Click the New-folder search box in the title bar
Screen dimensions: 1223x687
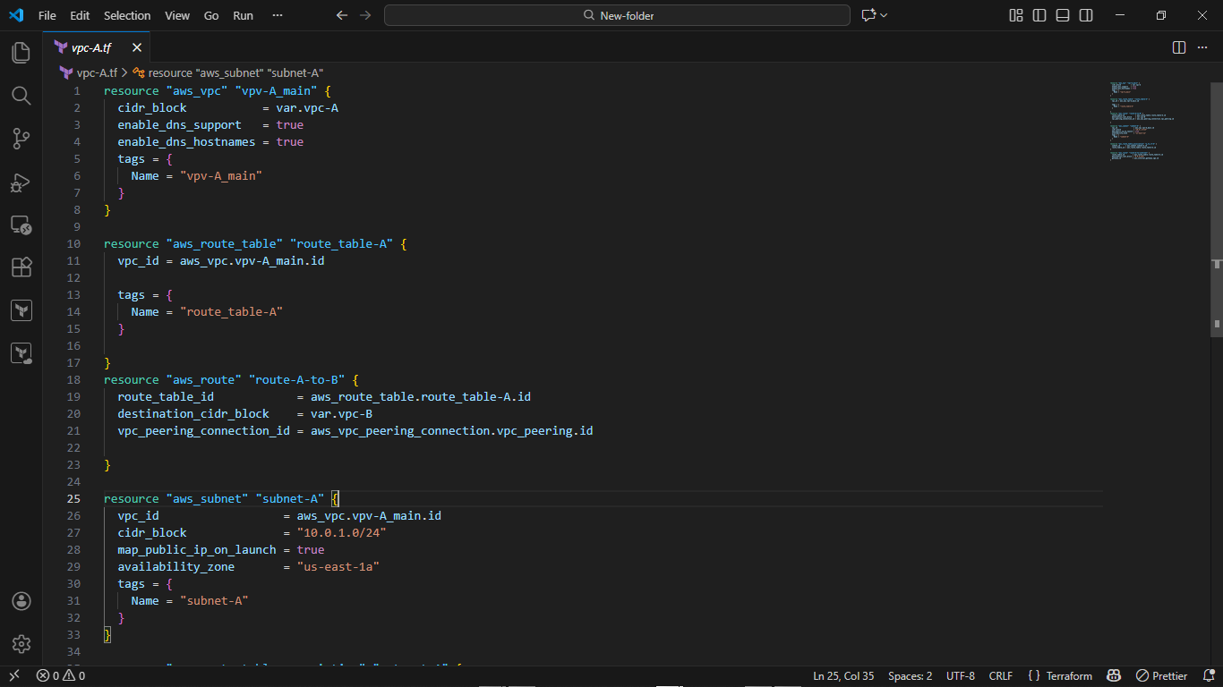click(x=617, y=15)
